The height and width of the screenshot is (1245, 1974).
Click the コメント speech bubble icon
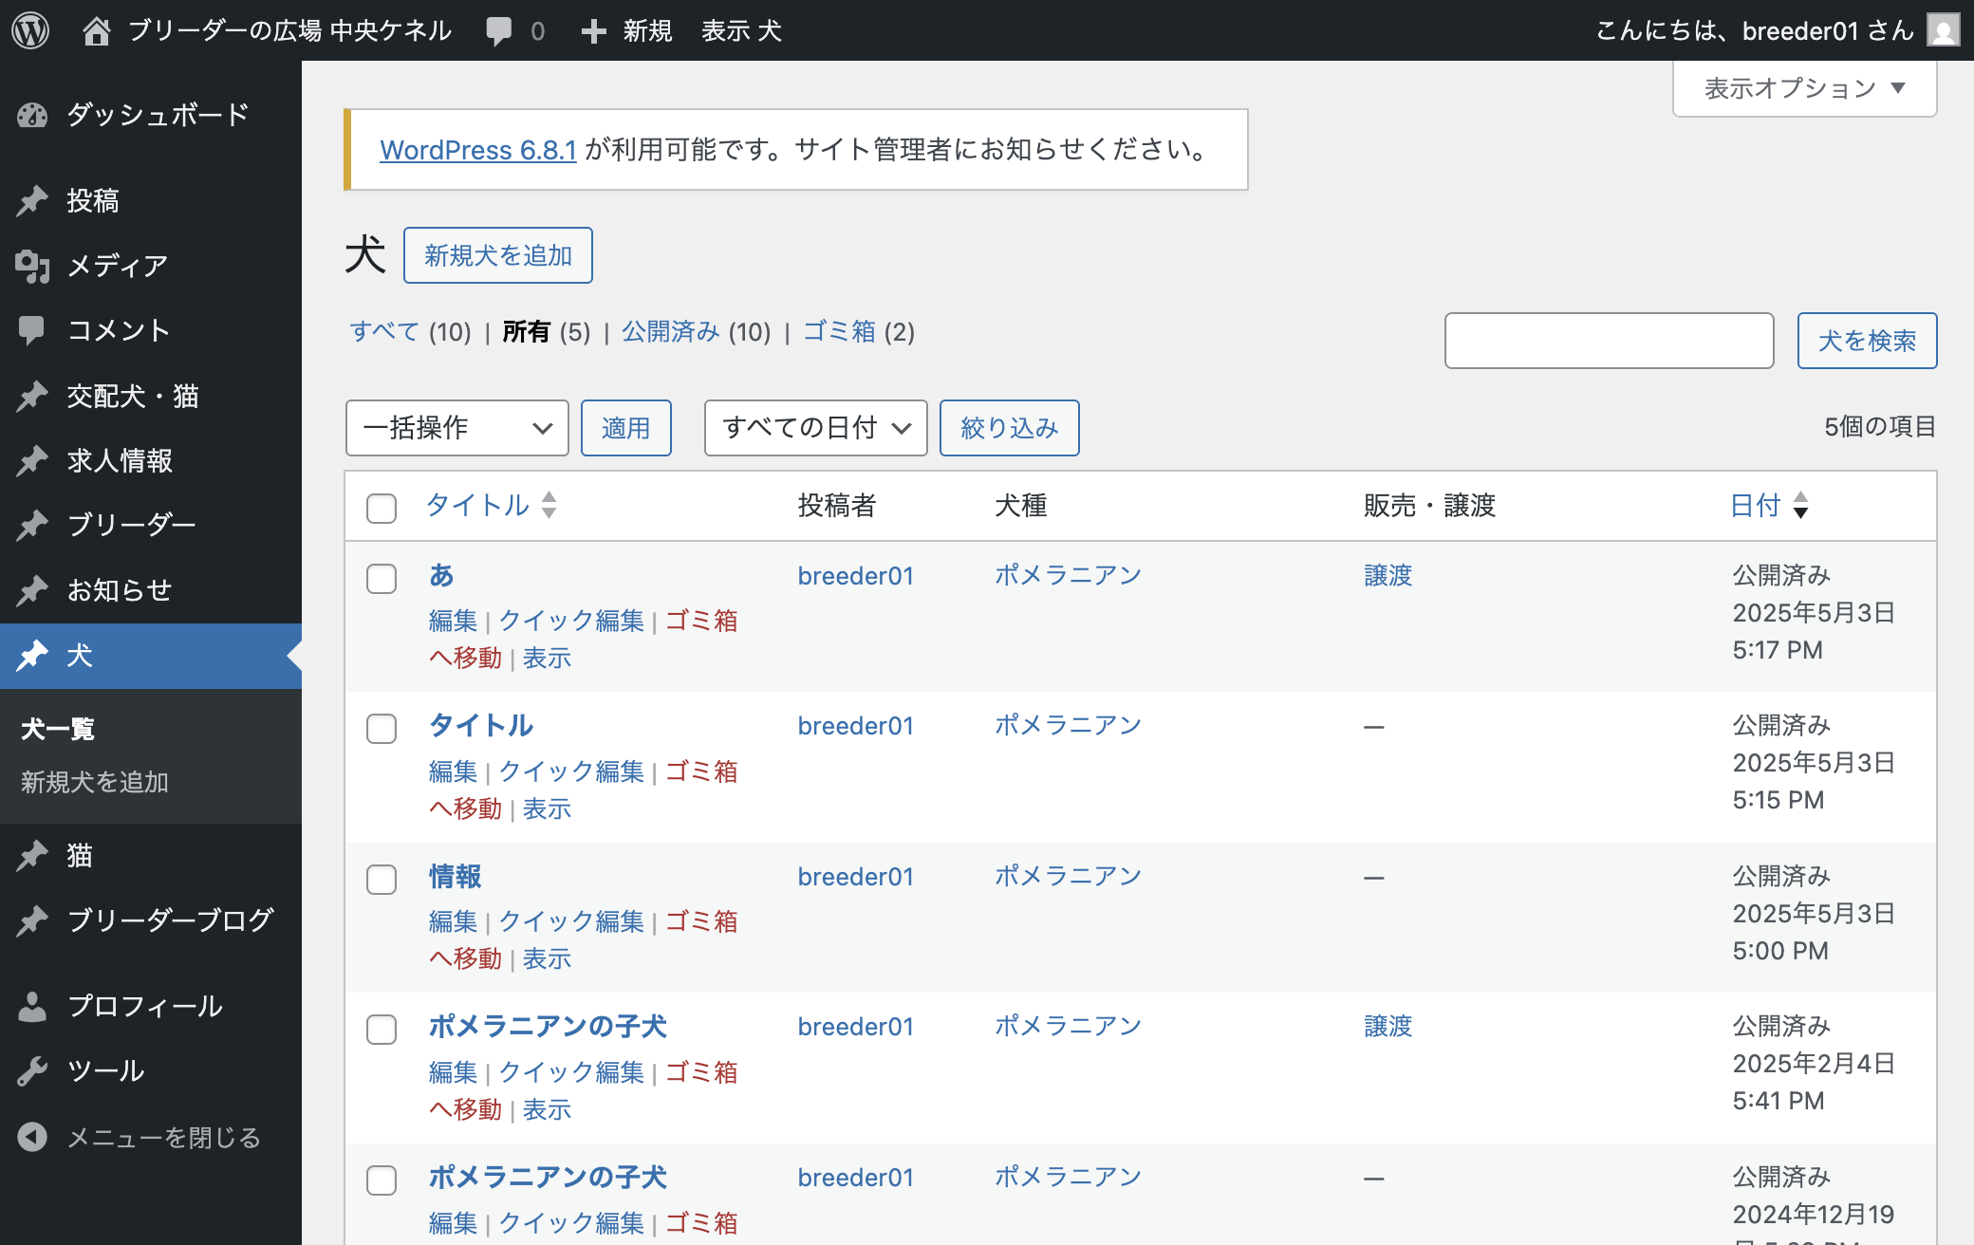[x=32, y=330]
